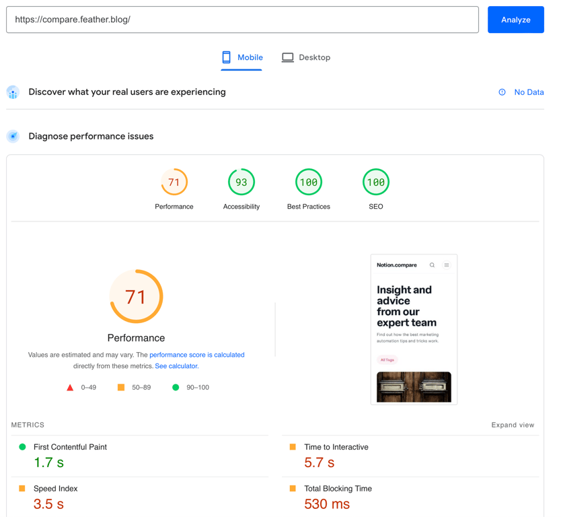The width and height of the screenshot is (561, 517).
Task: Click the green circle 90–100 legend icon
Action: pos(176,387)
